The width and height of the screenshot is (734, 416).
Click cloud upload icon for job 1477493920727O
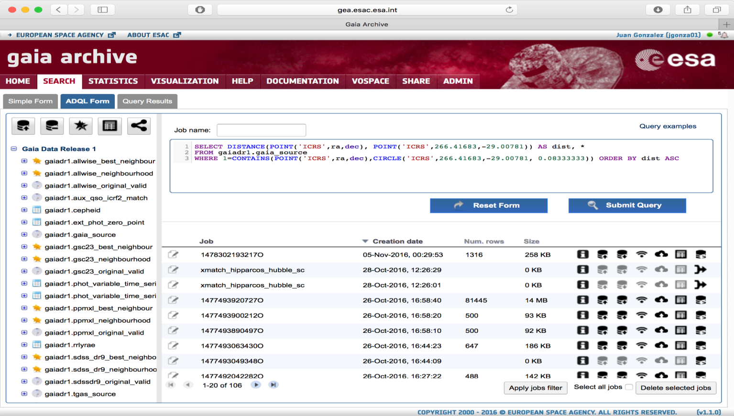click(x=661, y=300)
